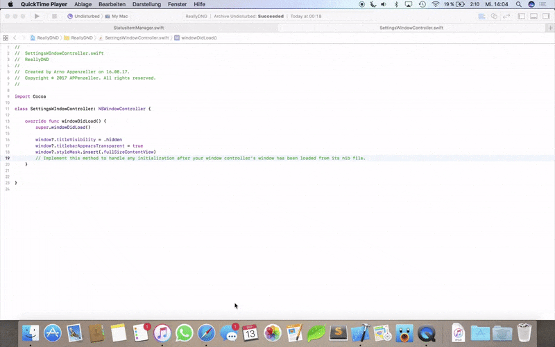Go back using the jump bar back arrow

coord(15,37)
